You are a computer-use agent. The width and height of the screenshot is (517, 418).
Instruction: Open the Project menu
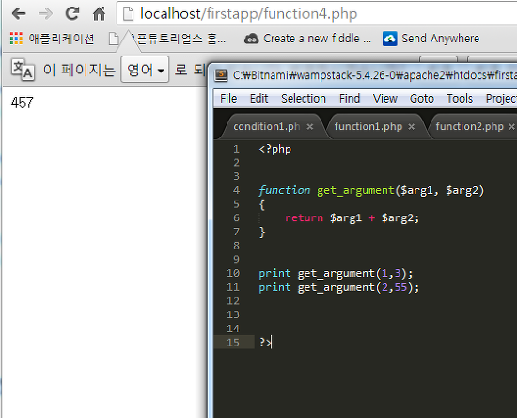tap(501, 99)
